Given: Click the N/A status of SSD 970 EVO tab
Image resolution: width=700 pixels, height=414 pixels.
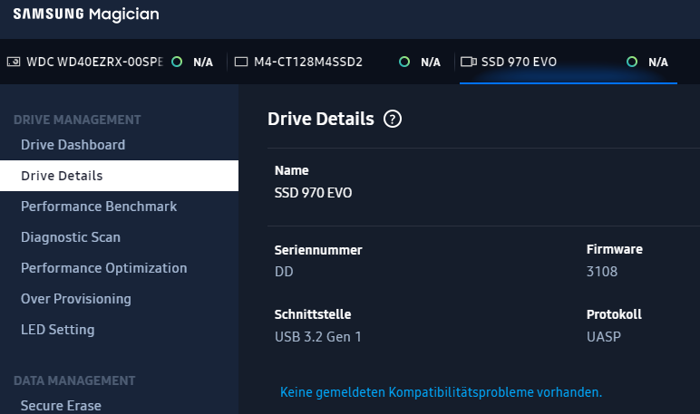Looking at the screenshot, I should click(658, 62).
